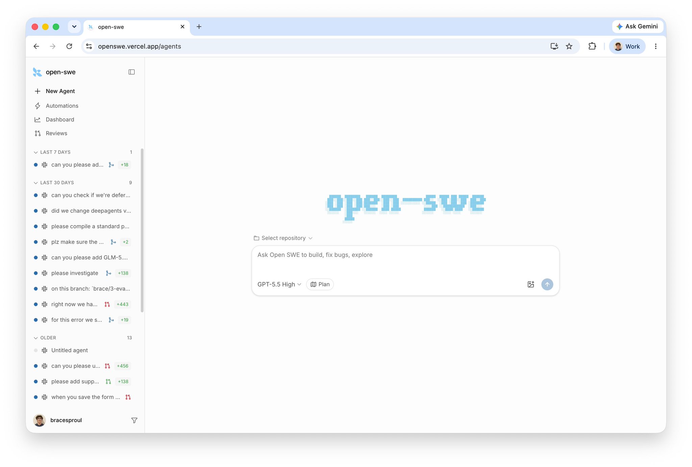Open a new browser tab with plus
Viewport: 692px width, 467px height.
pos(199,27)
